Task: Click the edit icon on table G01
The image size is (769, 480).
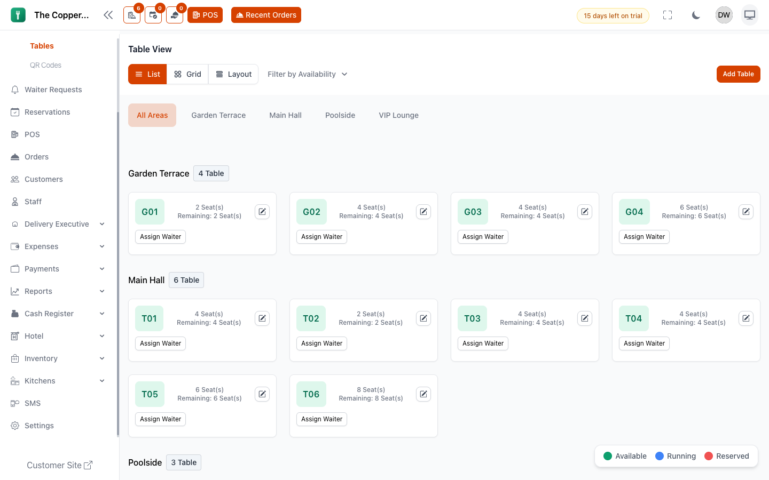Action: [x=262, y=212]
